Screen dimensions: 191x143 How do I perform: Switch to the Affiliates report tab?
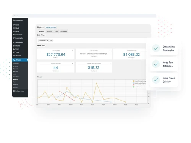pyautogui.click(x=49, y=31)
